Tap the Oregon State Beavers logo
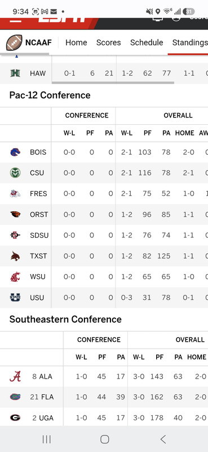 [x=15, y=215]
